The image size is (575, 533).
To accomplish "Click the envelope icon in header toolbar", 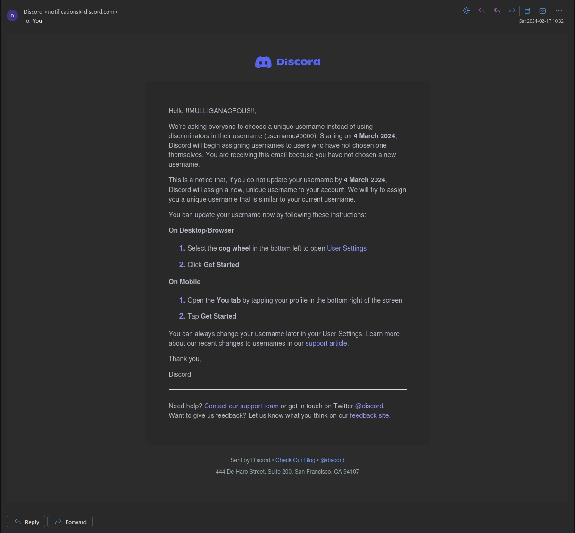I will tap(542, 11).
